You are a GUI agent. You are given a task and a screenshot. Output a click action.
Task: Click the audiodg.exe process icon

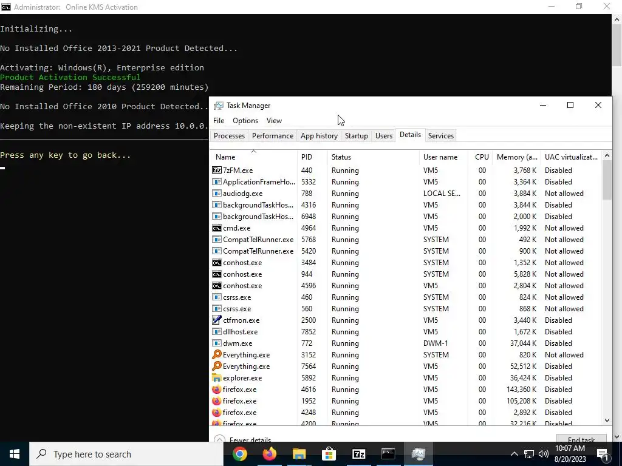[x=217, y=194]
